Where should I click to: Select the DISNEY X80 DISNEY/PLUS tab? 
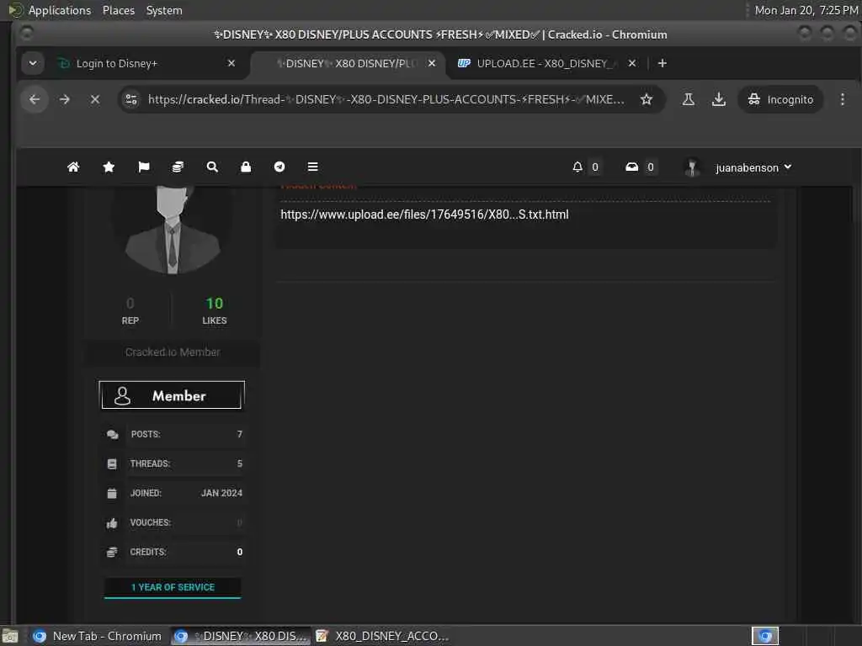click(348, 63)
